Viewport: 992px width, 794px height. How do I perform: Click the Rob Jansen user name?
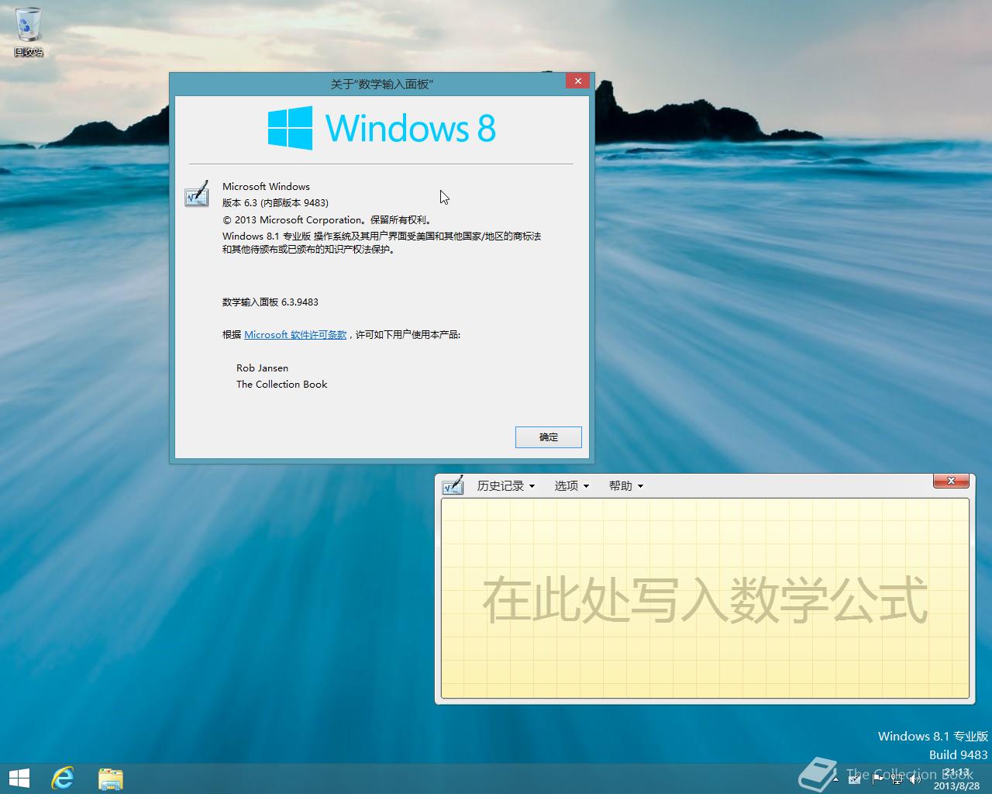coord(262,368)
